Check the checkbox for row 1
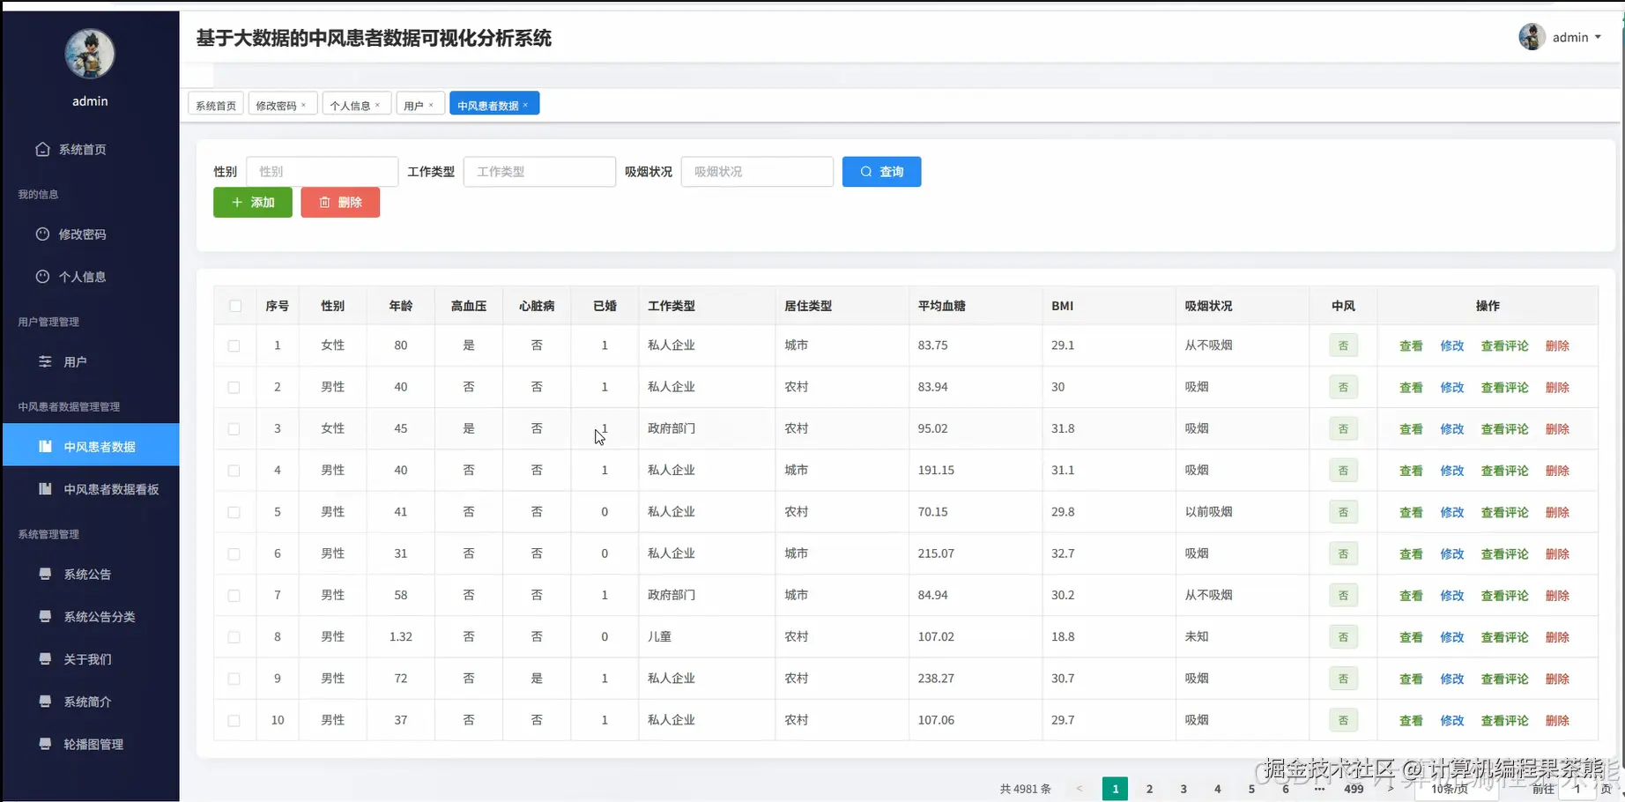 234,345
